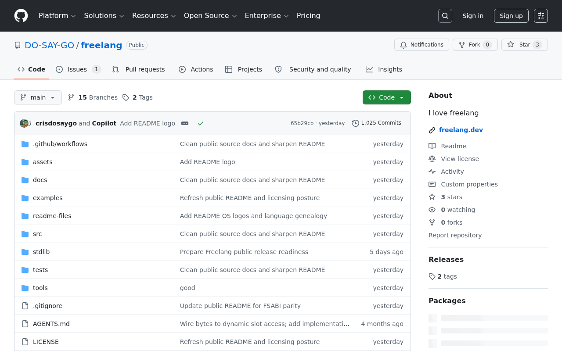Switch to the Insights tab
This screenshot has width=562, height=351.
tap(384, 69)
